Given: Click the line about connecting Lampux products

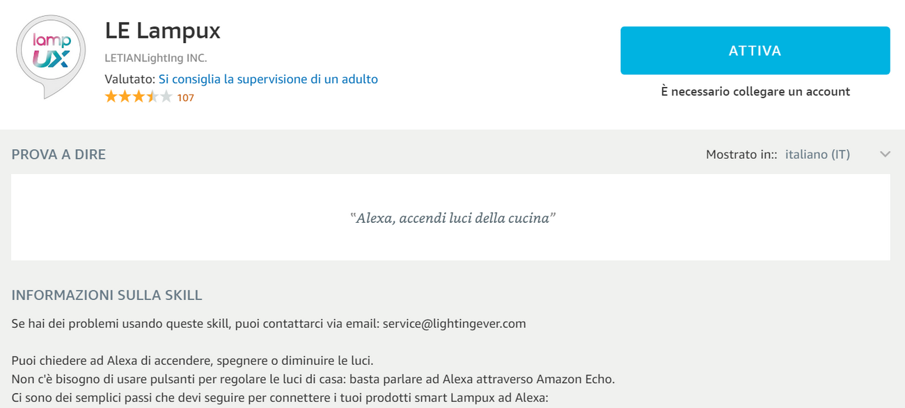Looking at the screenshot, I should point(280,398).
